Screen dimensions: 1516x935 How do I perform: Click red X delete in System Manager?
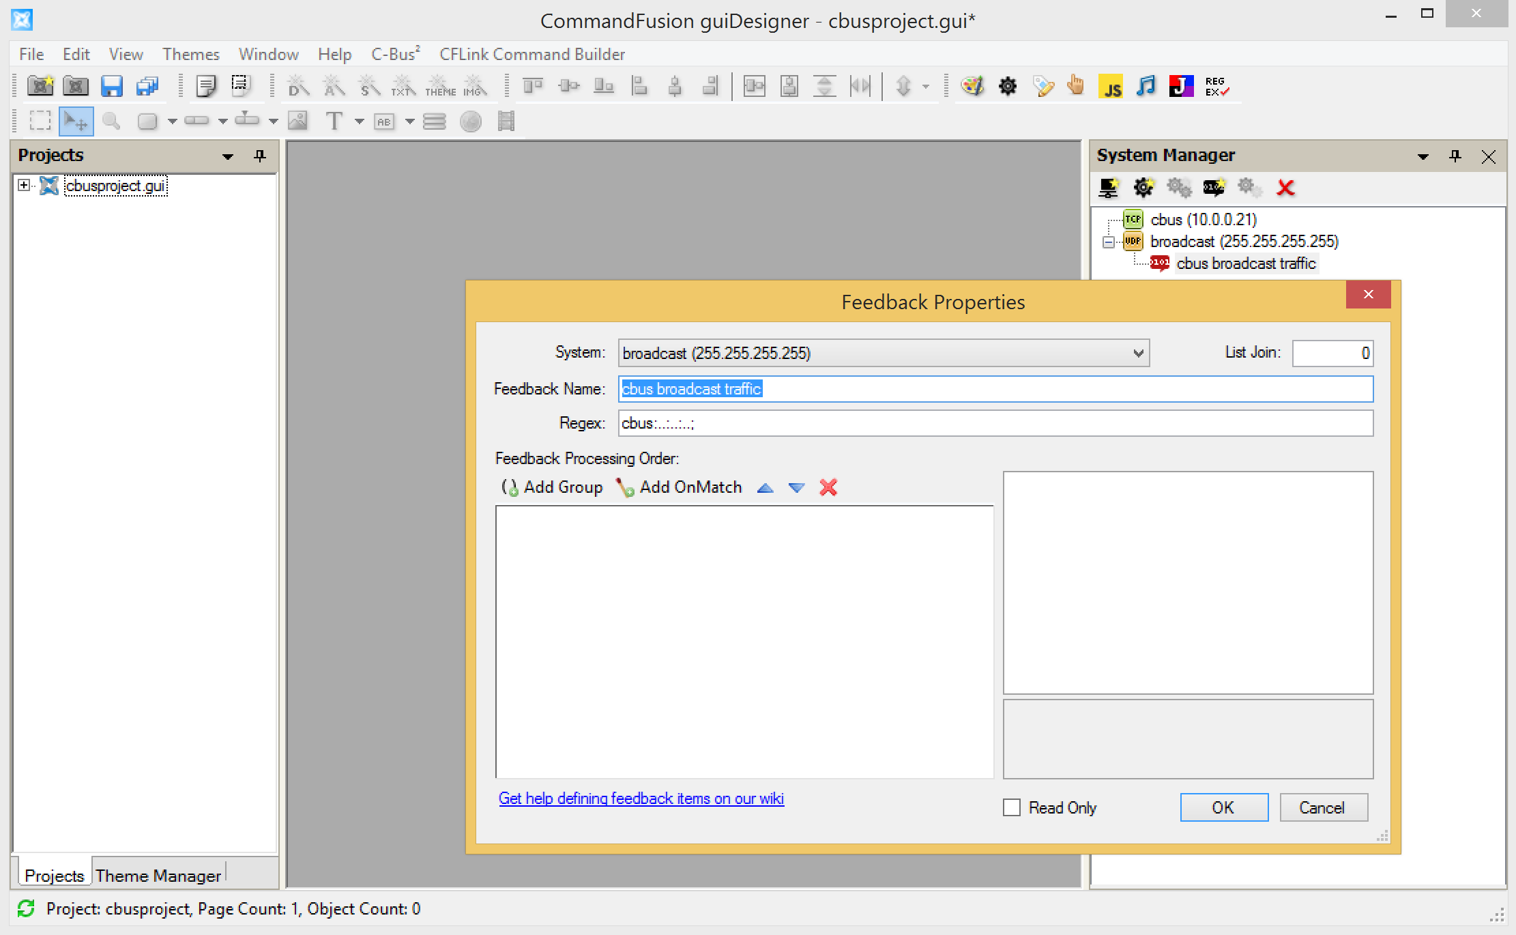coord(1285,188)
